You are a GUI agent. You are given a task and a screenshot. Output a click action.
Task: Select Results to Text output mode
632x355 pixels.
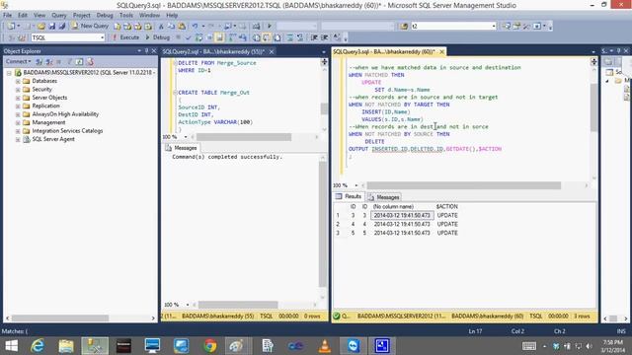coord(256,37)
